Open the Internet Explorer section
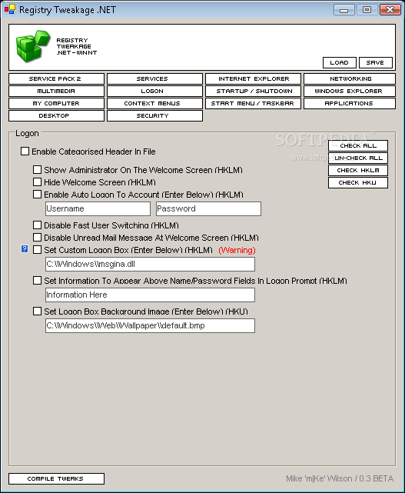 253,78
